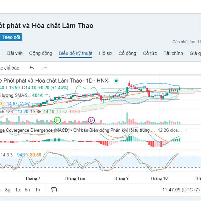
Task: Click the Lâm Thao company heading
Action: [47, 26]
